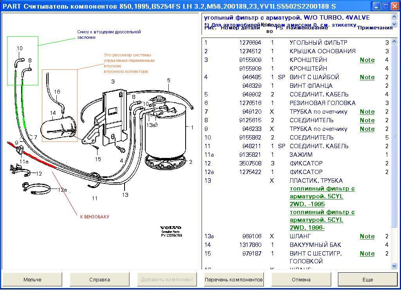Click the parts list scroll up arrow
The height and width of the screenshot is (301, 401).
point(394,41)
